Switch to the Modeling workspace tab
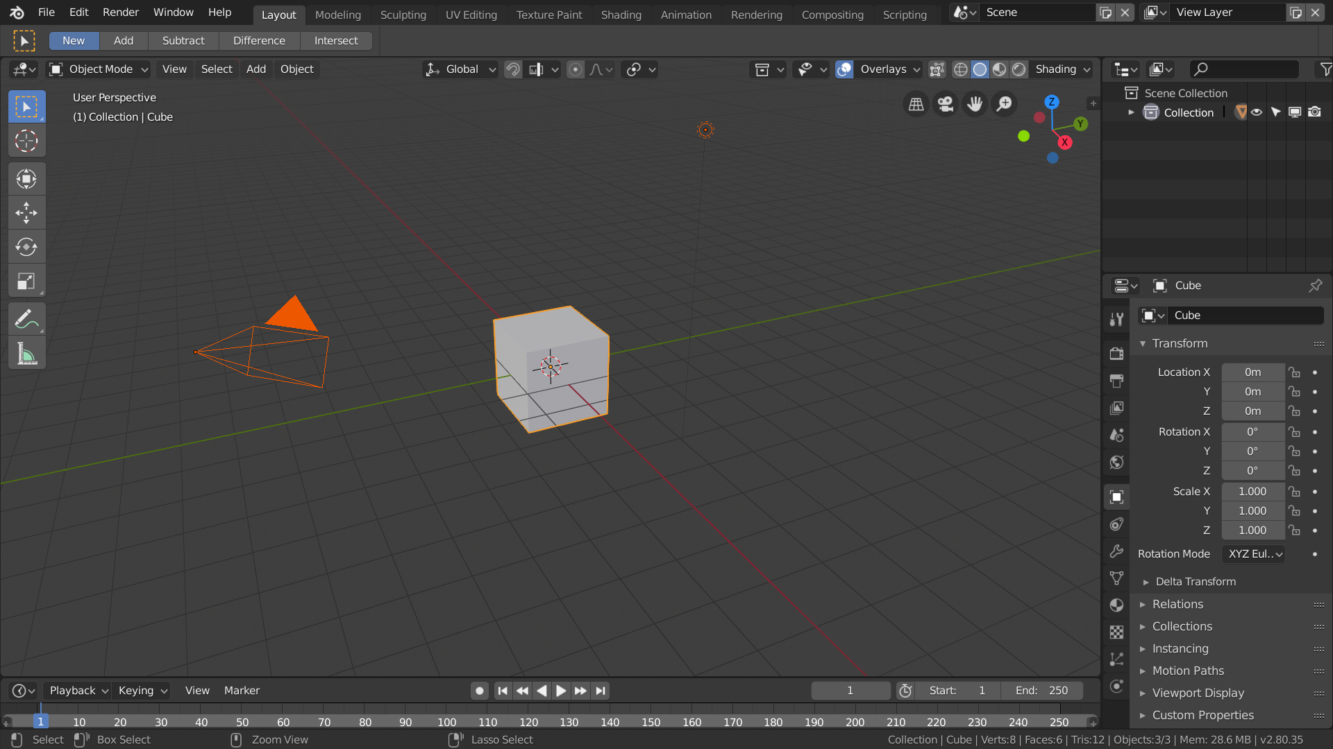 338,15
